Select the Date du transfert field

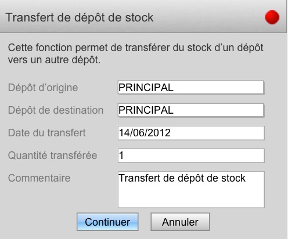coord(191,133)
